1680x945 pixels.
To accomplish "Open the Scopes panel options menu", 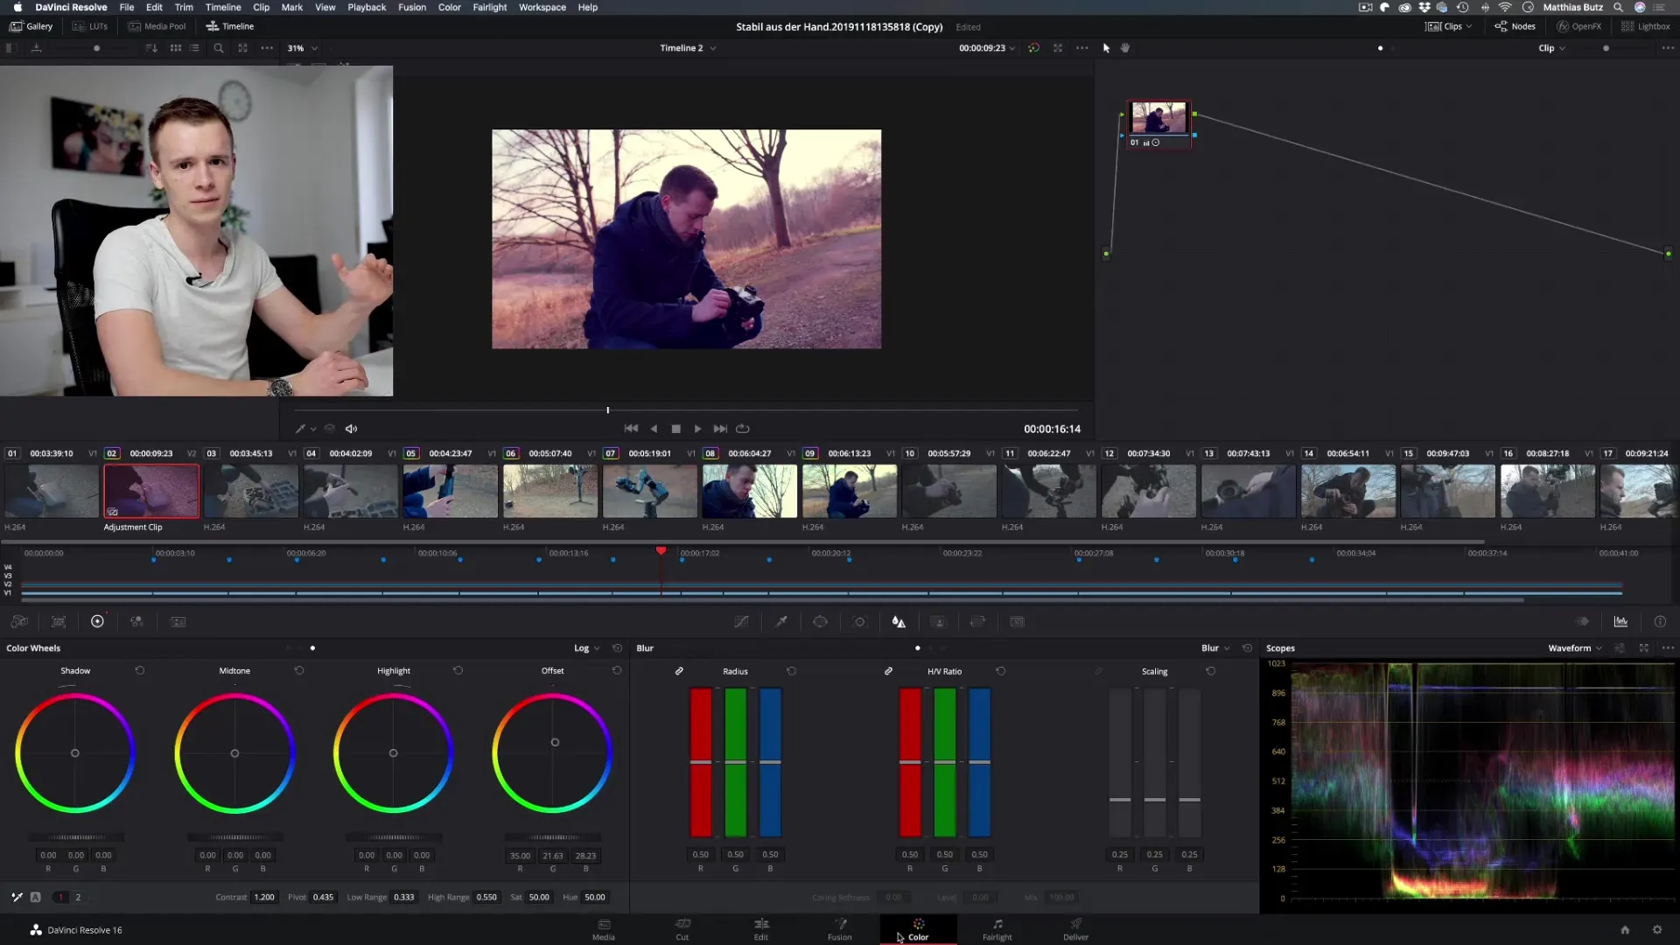I will (1669, 648).
